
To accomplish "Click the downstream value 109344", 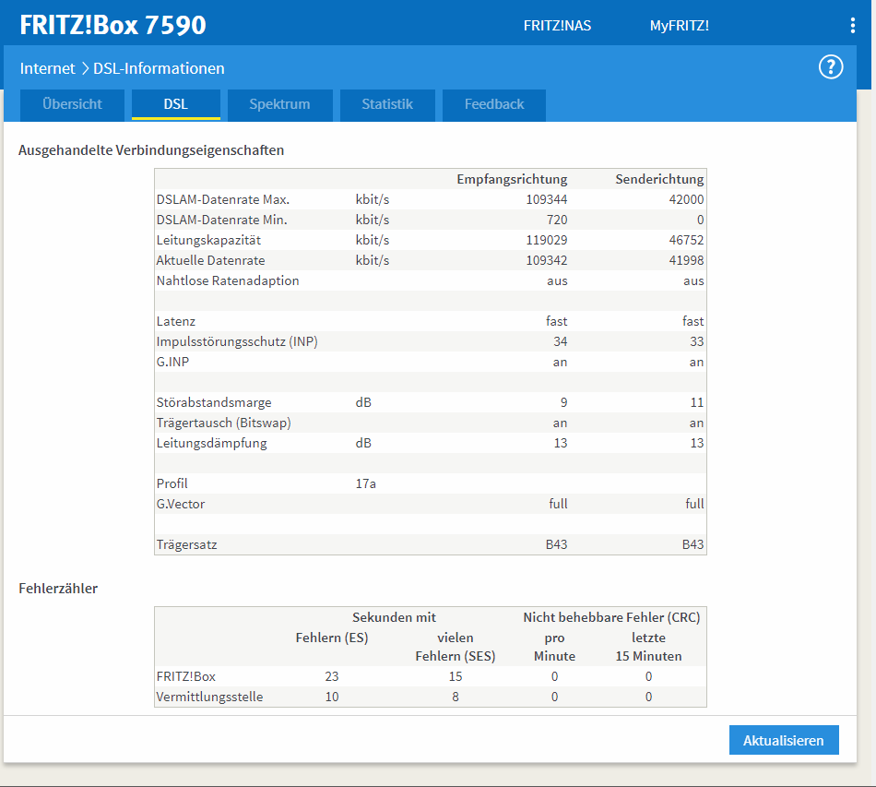I will 547,199.
